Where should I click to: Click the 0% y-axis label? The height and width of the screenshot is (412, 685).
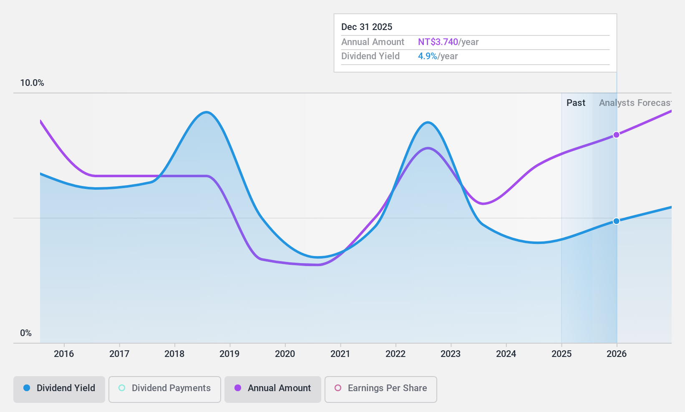click(26, 333)
